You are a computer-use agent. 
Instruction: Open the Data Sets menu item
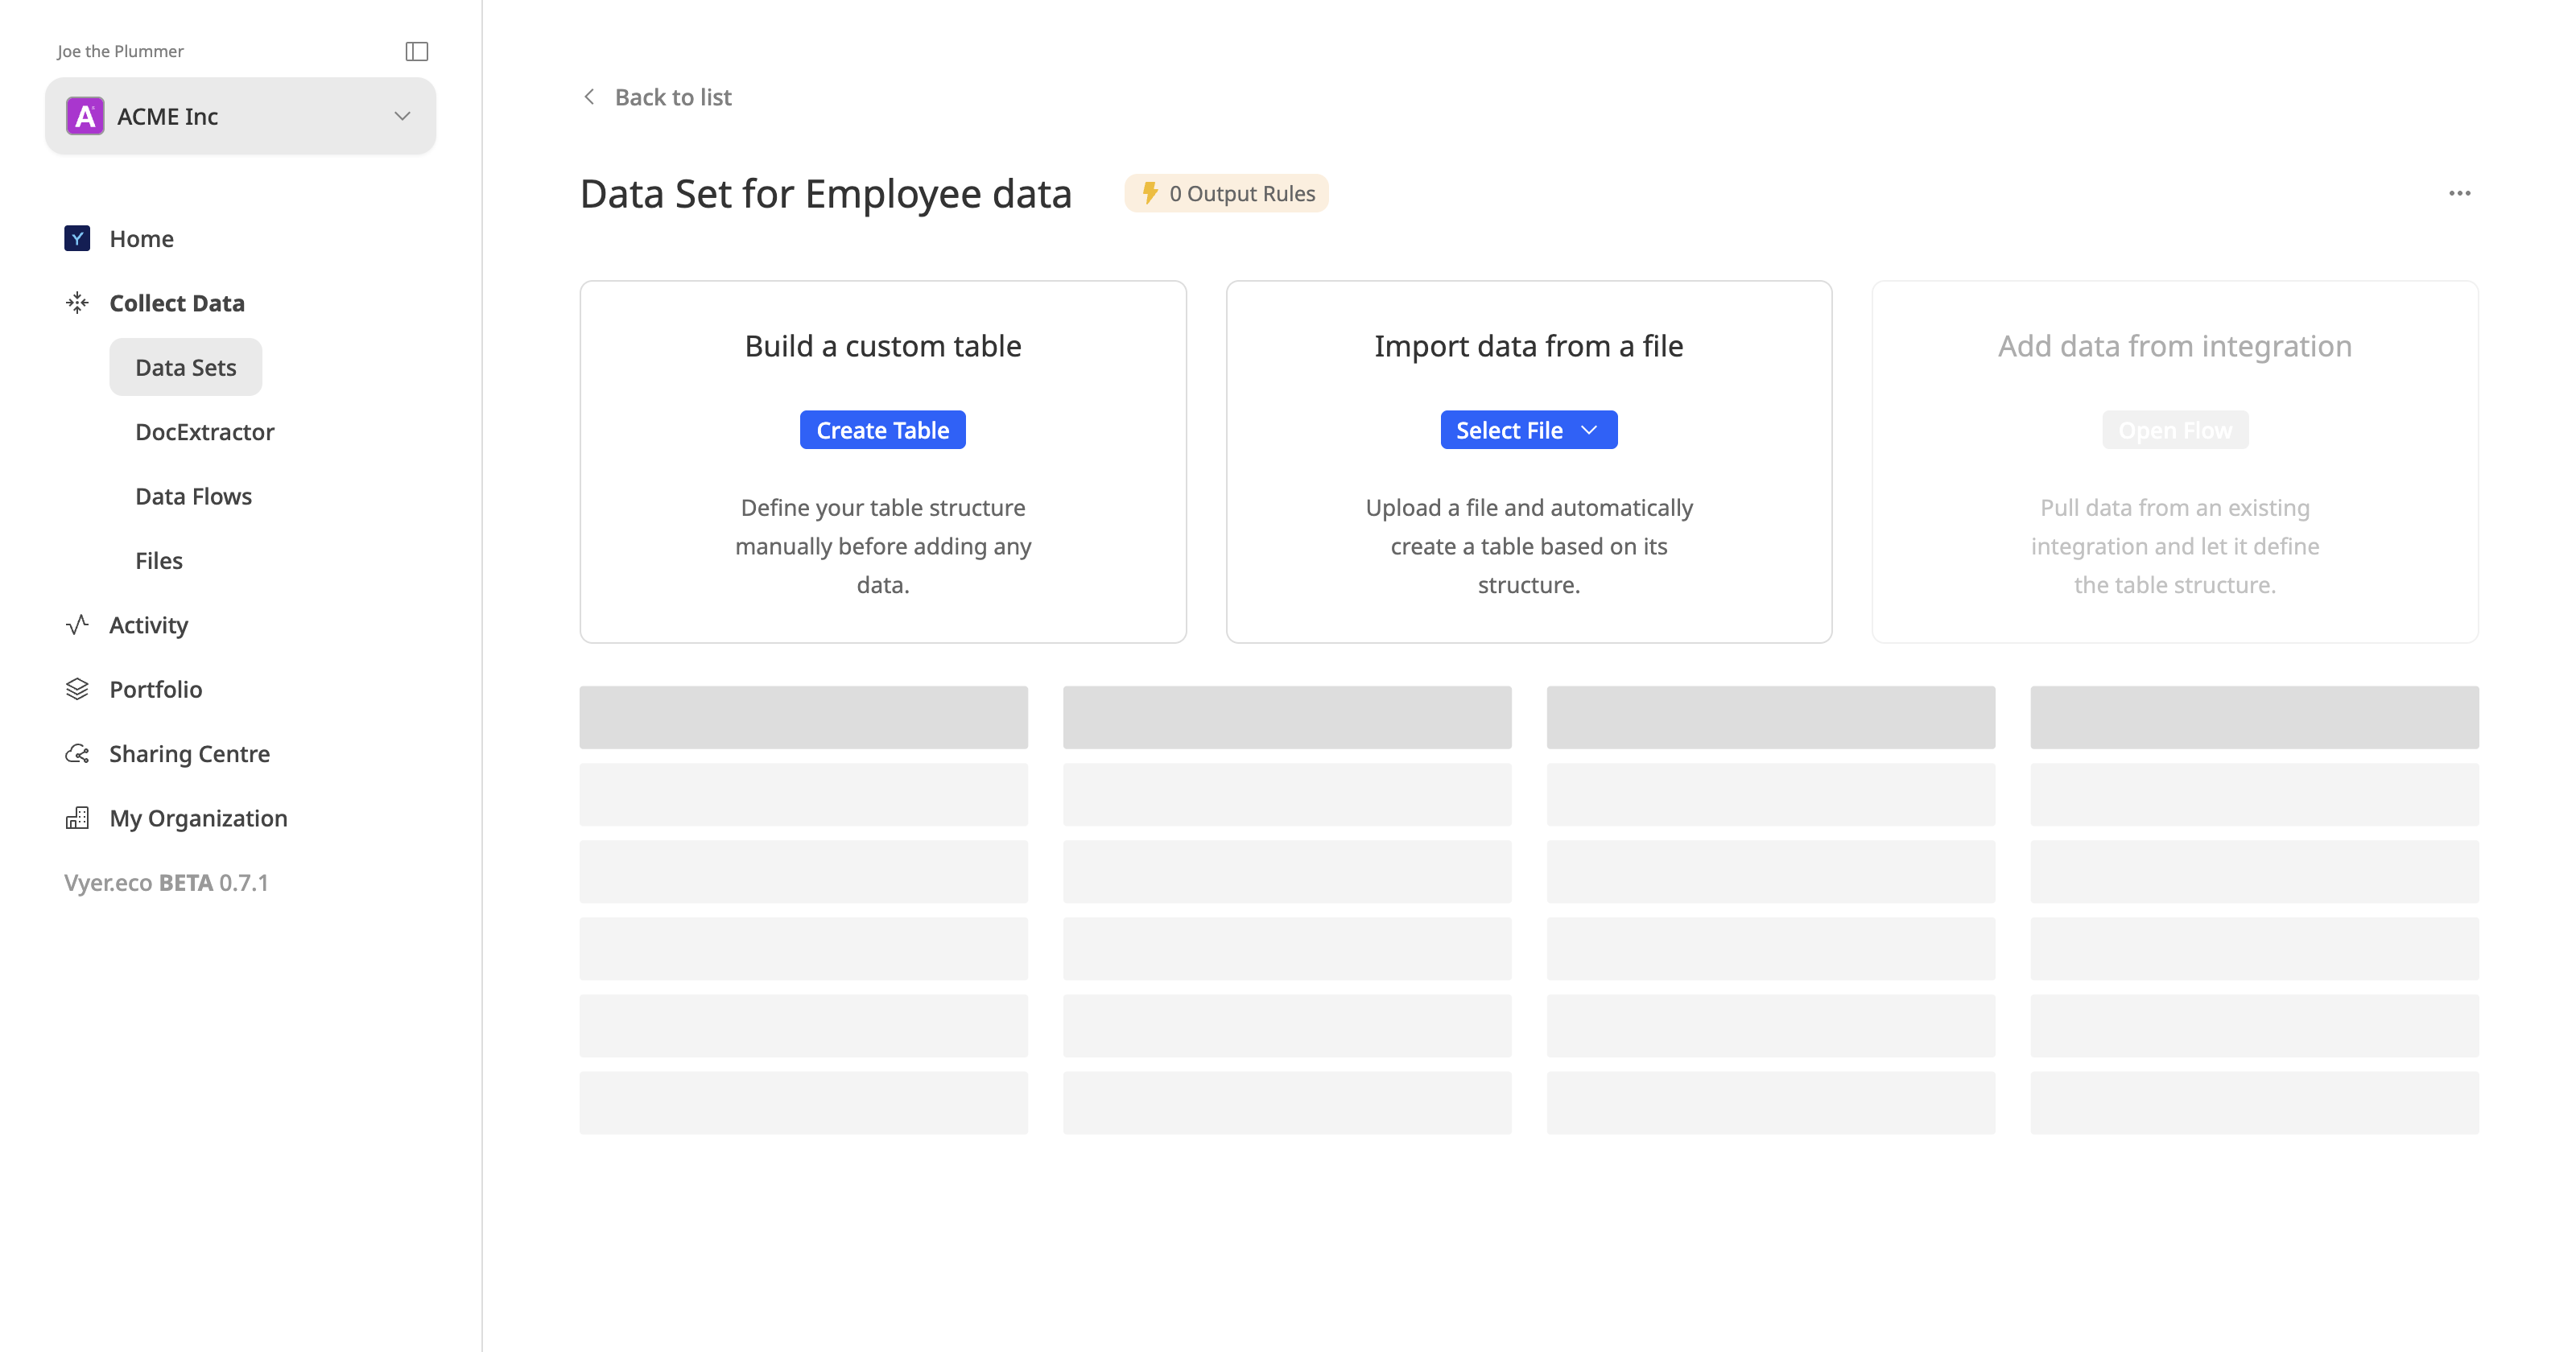click(186, 367)
